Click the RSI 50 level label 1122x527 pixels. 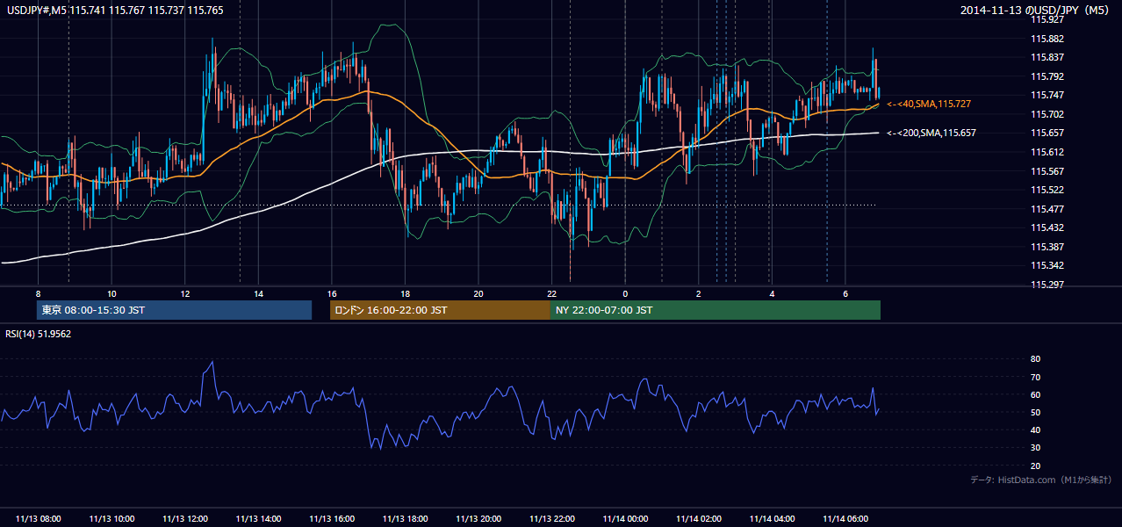tap(1035, 412)
